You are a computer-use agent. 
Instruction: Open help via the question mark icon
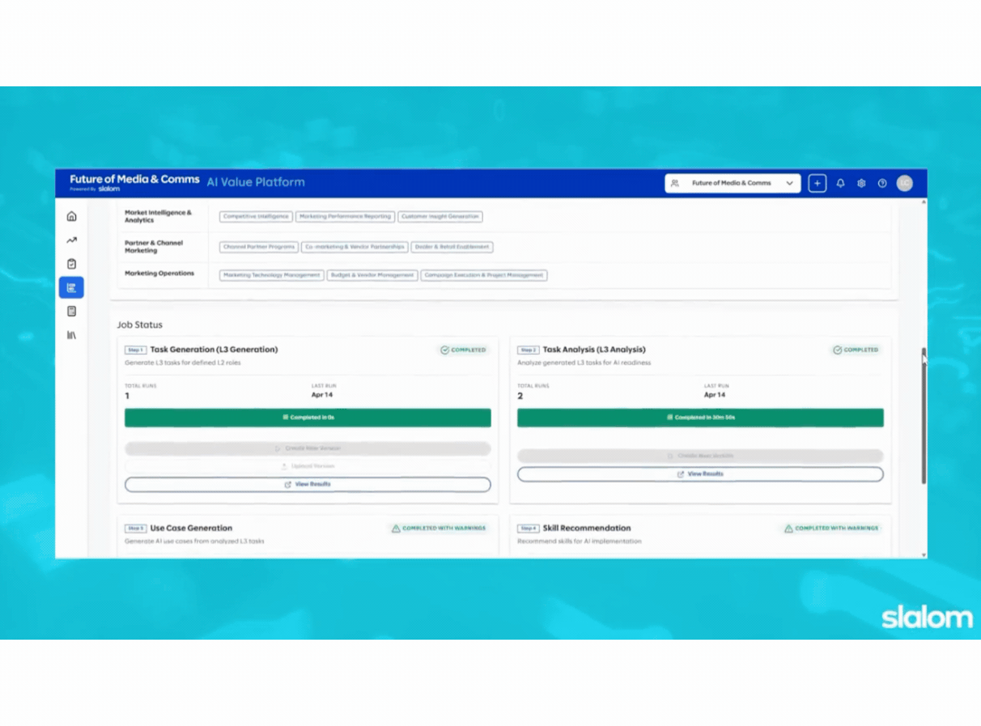882,183
